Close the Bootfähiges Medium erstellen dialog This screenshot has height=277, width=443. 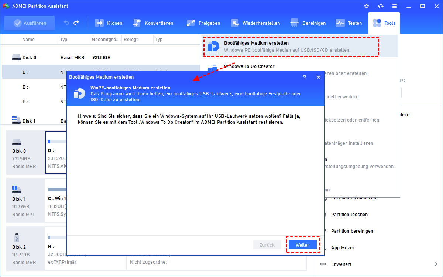[319, 77]
